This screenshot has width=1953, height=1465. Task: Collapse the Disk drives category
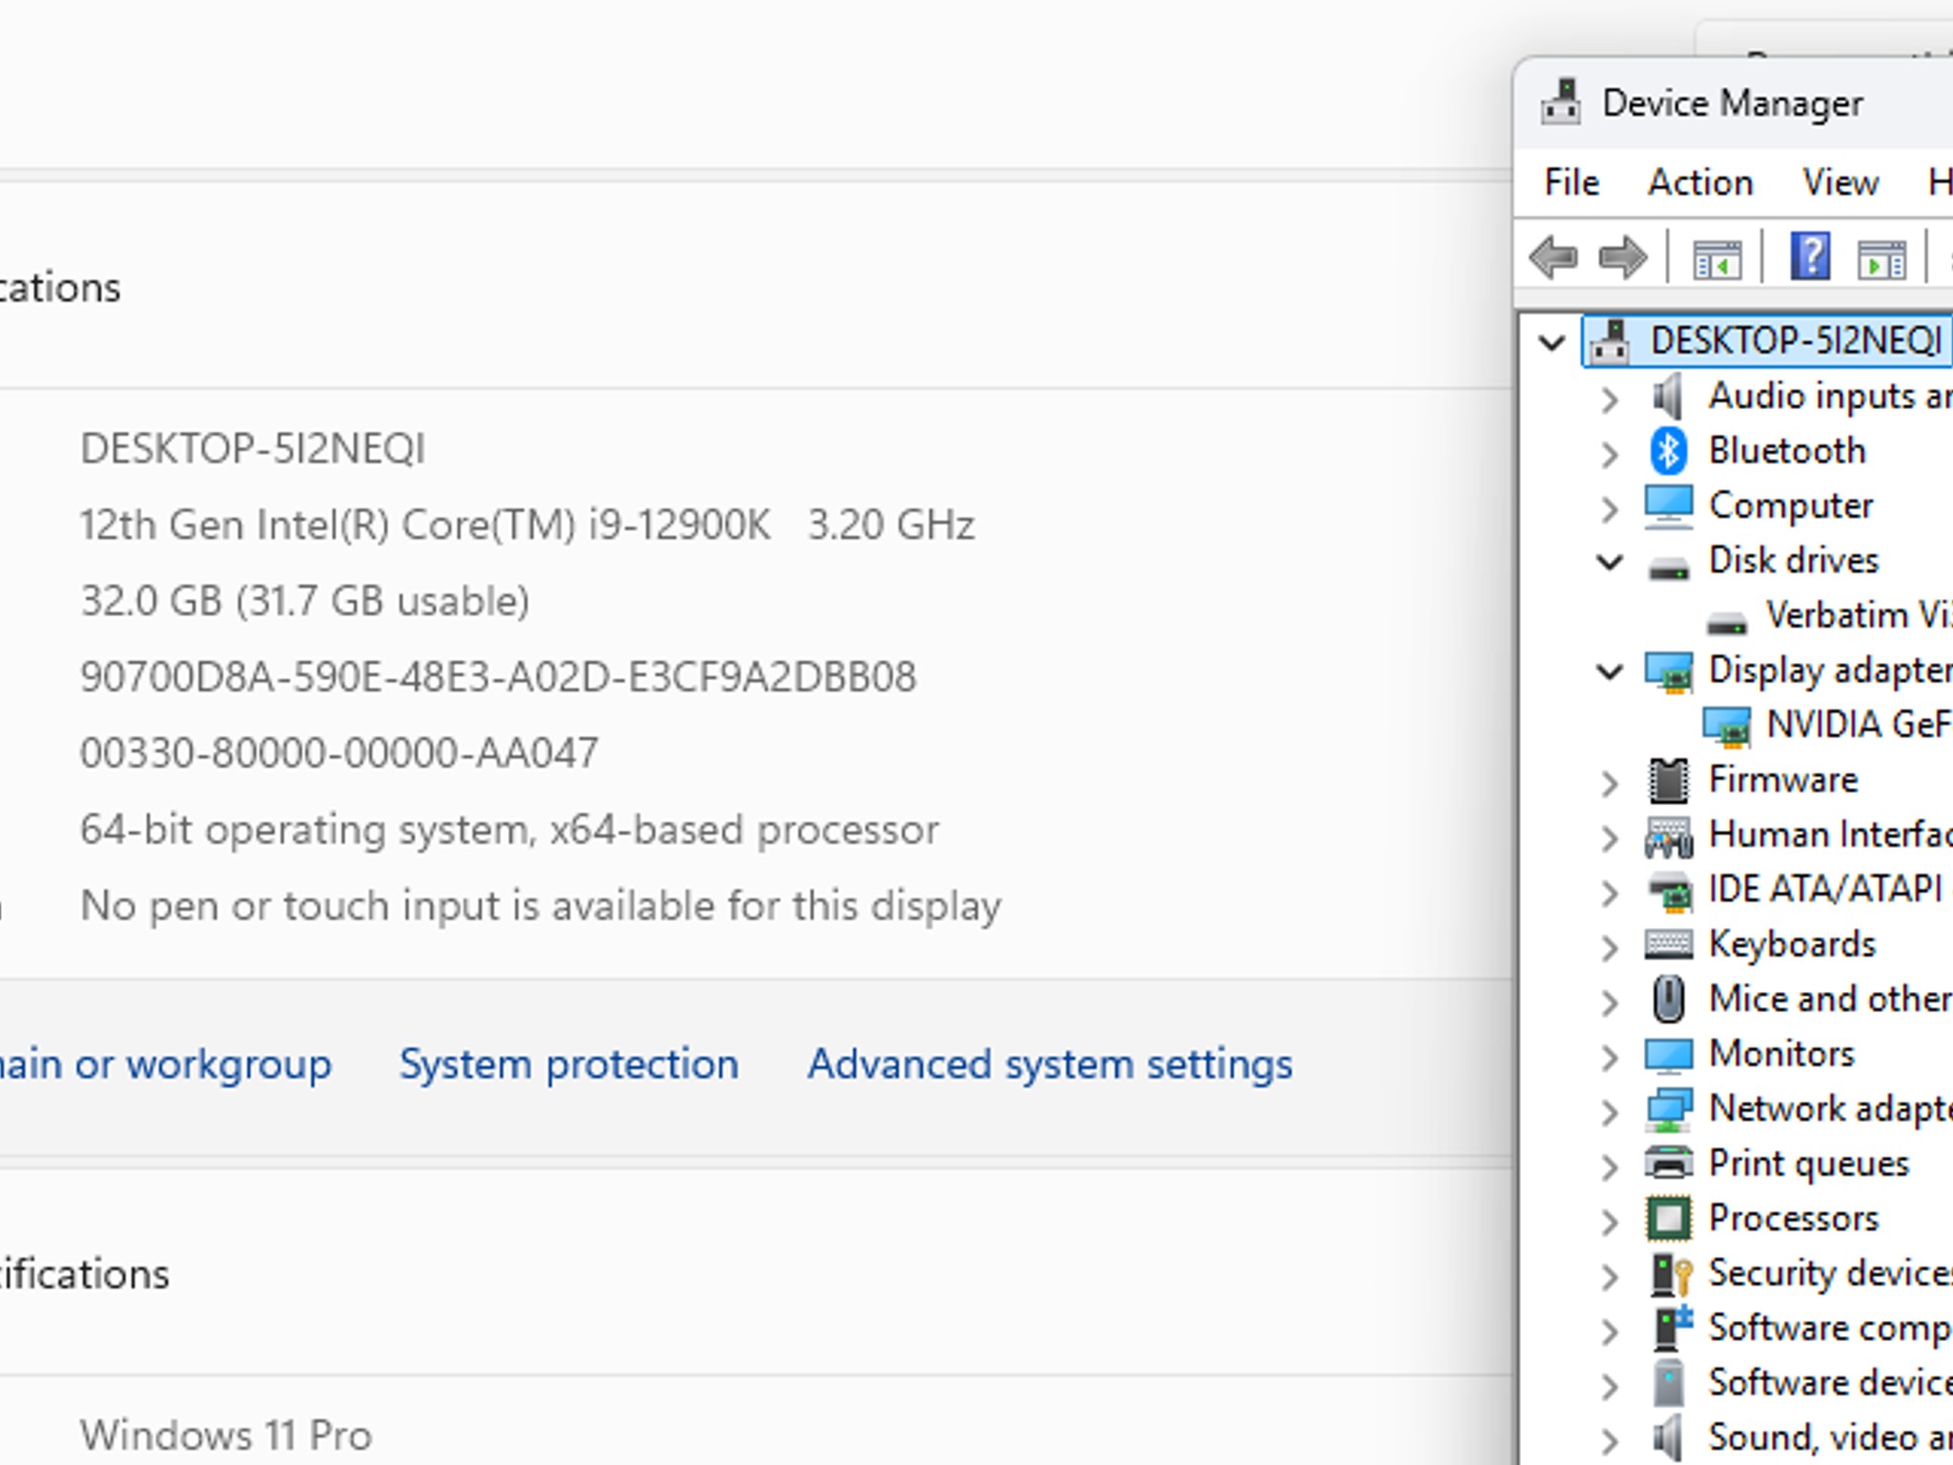pyautogui.click(x=1610, y=562)
